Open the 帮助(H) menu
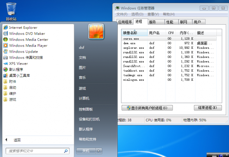This screenshot has height=157, width=229. point(169,14)
